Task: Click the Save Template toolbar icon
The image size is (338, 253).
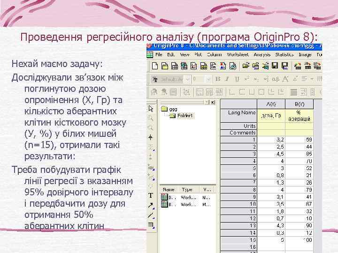Action: point(285,66)
